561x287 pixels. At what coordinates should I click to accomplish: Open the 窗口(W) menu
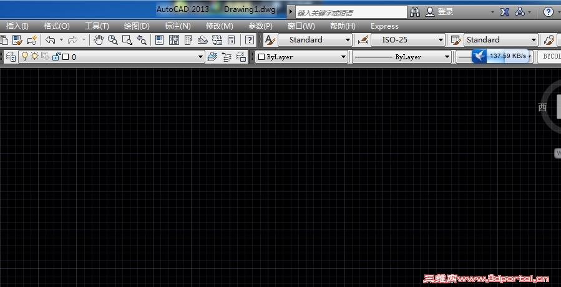(301, 26)
